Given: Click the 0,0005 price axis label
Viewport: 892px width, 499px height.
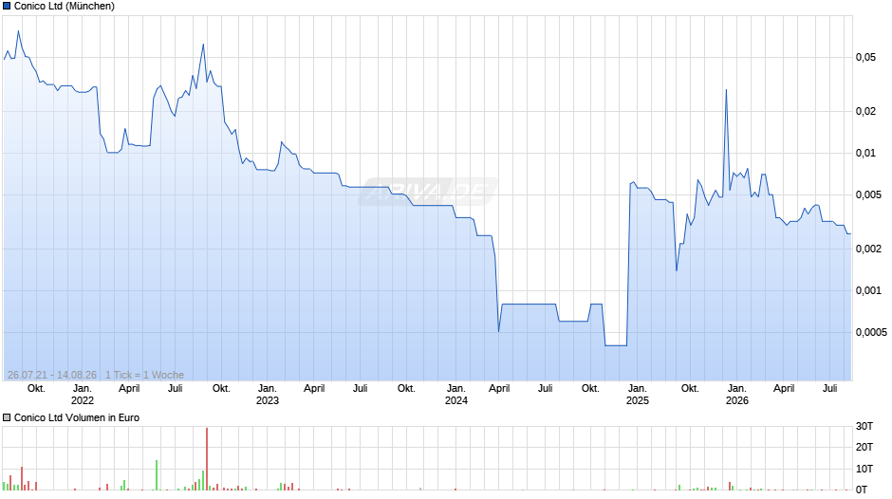Looking at the screenshot, I should click(x=871, y=332).
